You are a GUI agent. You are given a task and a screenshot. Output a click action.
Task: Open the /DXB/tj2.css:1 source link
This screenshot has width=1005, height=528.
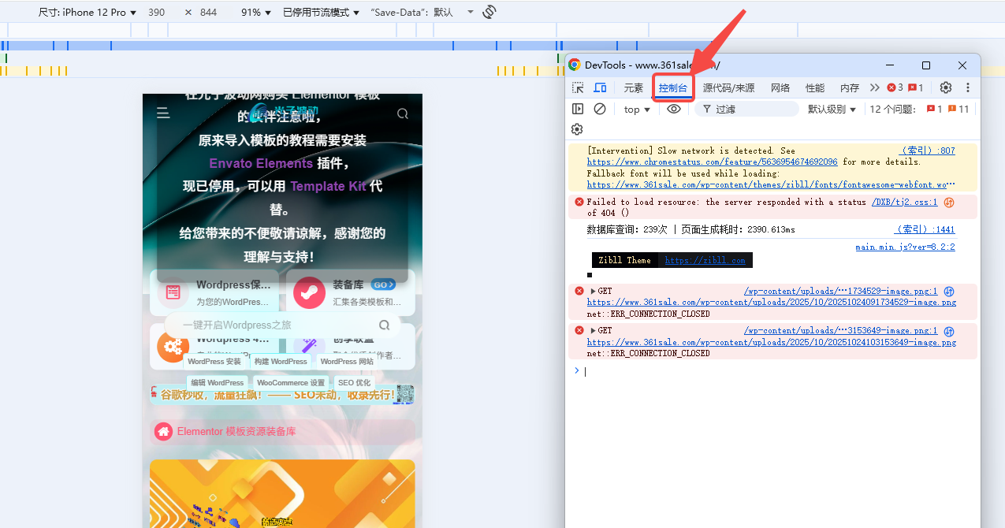(904, 202)
